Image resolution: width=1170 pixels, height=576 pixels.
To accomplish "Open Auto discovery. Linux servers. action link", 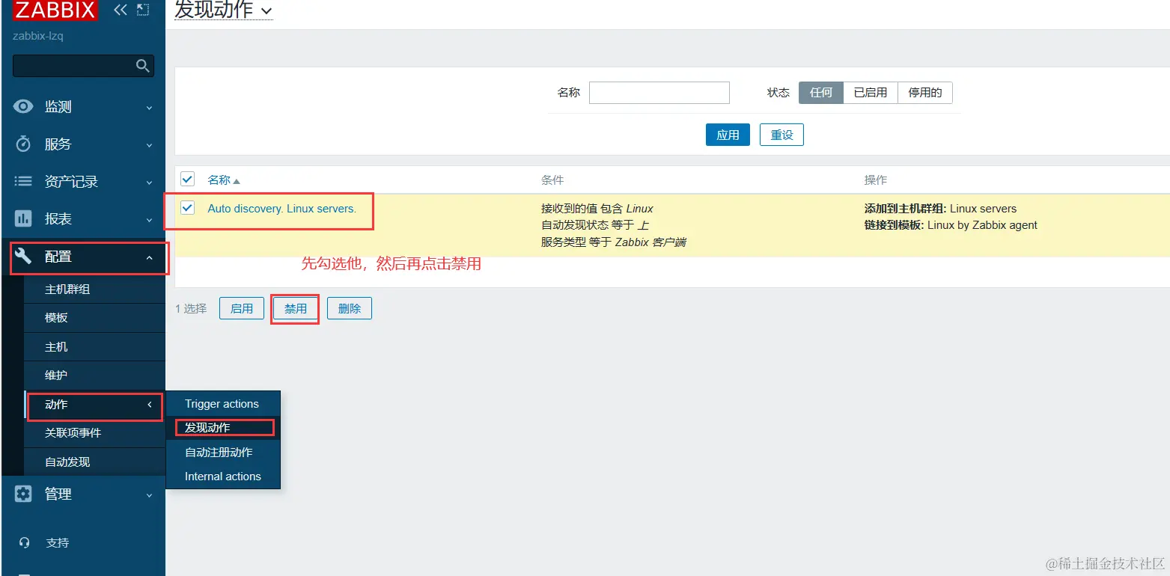I will [x=281, y=209].
